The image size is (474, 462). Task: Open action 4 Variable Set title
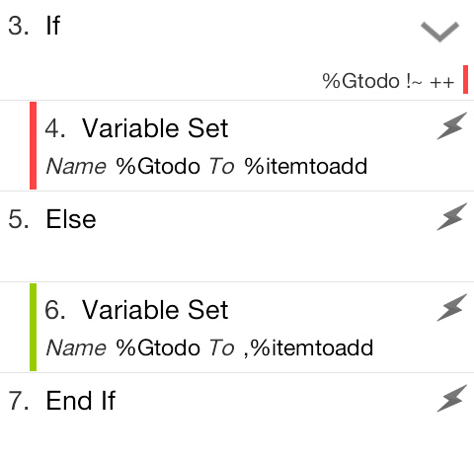[155, 128]
